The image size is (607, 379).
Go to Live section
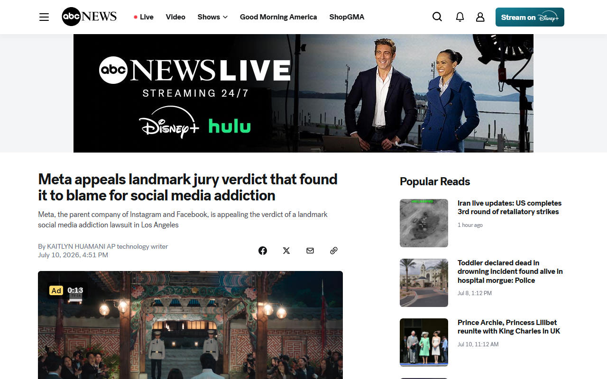click(144, 17)
